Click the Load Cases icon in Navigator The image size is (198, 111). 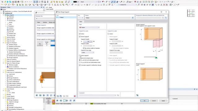(x=7, y=74)
